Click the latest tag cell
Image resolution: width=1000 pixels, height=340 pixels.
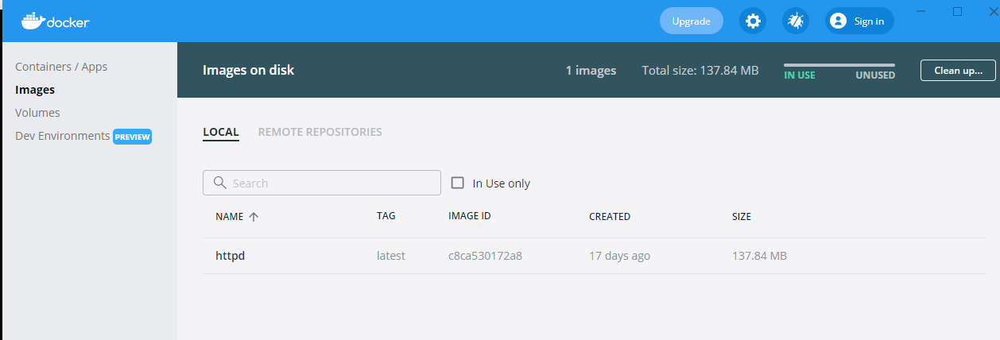[391, 256]
